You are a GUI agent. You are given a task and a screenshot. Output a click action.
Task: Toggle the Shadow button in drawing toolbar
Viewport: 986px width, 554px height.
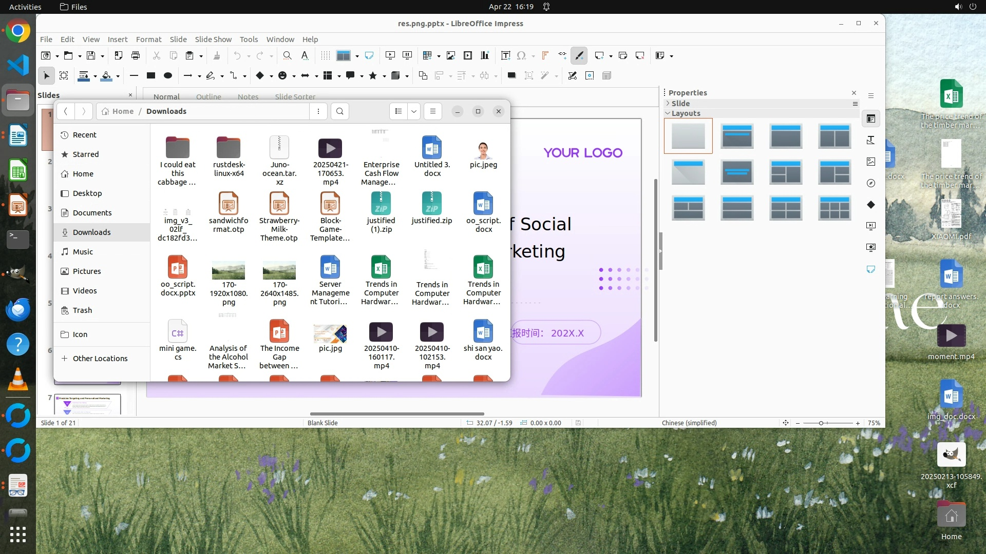(x=511, y=75)
